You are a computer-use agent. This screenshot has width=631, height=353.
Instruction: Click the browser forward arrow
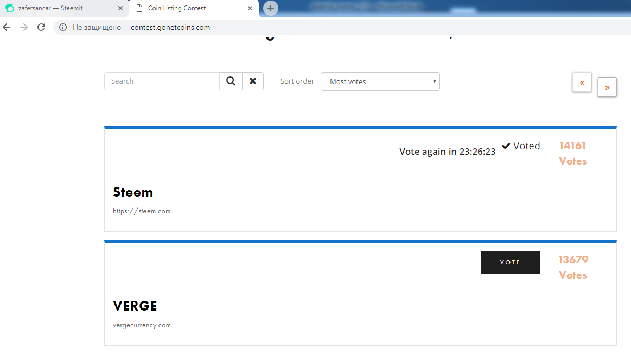24,27
